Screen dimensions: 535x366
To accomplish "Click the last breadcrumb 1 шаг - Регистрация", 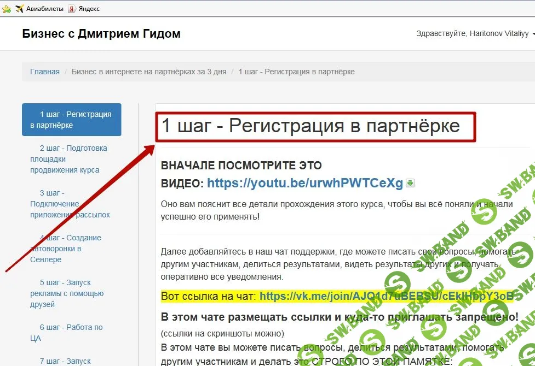I will tap(296, 72).
